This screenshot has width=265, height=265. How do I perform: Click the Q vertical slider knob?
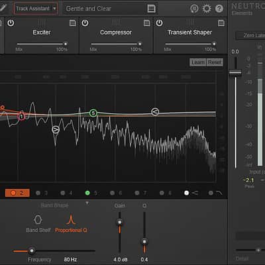(144, 241)
